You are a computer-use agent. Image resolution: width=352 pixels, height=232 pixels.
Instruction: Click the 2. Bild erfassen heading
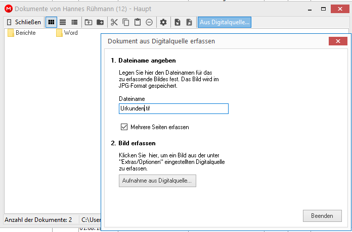(133, 143)
